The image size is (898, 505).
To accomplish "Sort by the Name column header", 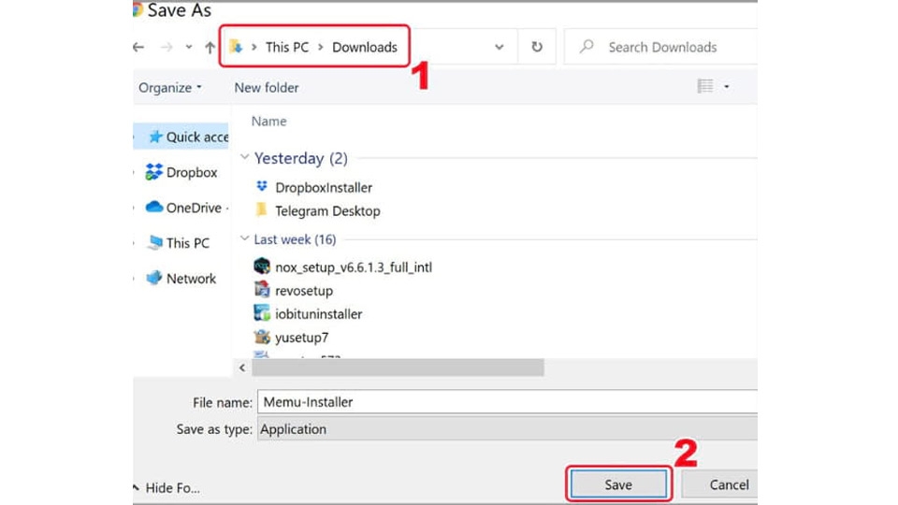I will 268,122.
